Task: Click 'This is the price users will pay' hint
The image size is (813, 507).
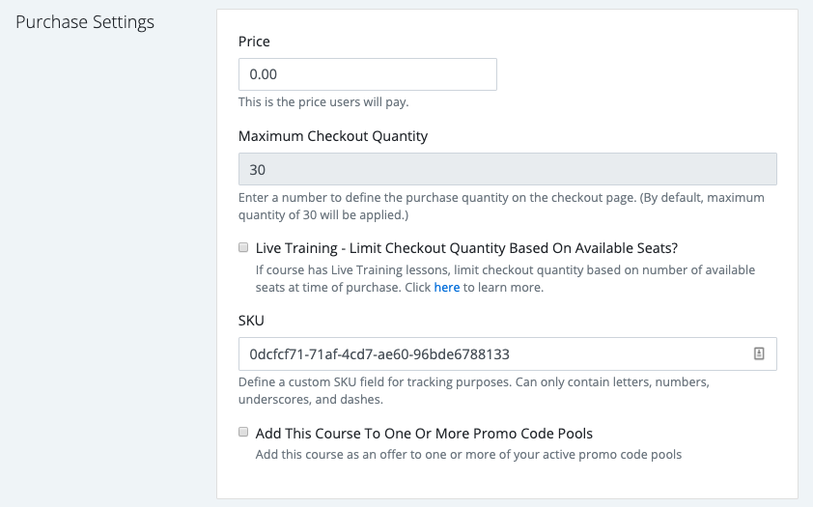Action: (x=323, y=102)
